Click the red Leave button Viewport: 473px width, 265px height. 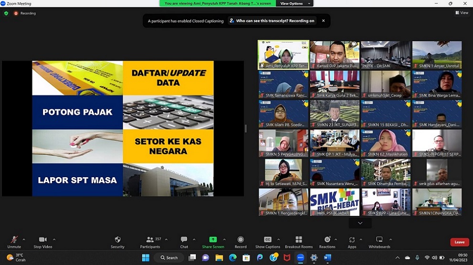tap(459, 242)
